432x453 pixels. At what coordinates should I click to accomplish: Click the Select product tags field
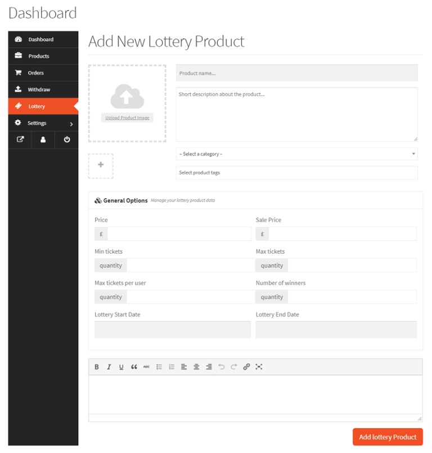coord(297,173)
